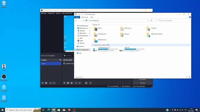Viewport: 200px width, 112px height.
Task: Move source down in OBS Sources panel
Action: coord(80,83)
